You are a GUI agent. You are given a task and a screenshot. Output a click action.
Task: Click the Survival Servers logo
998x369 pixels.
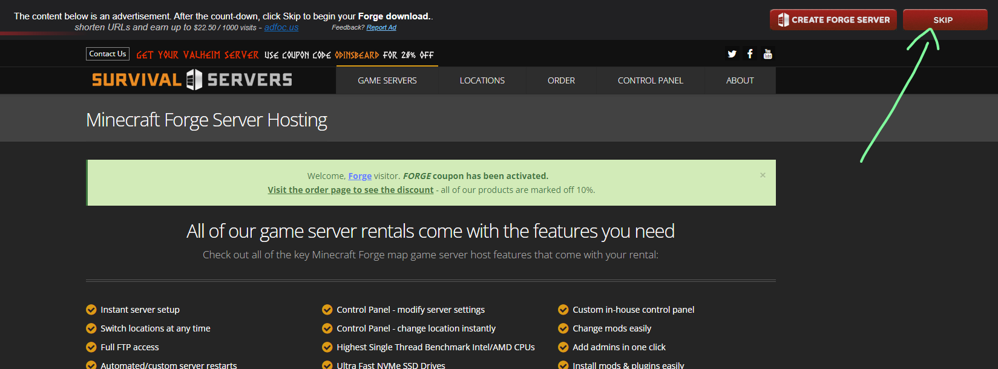click(192, 80)
